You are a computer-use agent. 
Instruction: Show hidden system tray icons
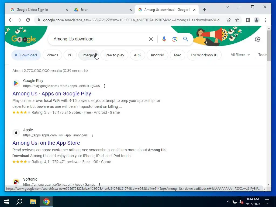[x=228, y=202]
